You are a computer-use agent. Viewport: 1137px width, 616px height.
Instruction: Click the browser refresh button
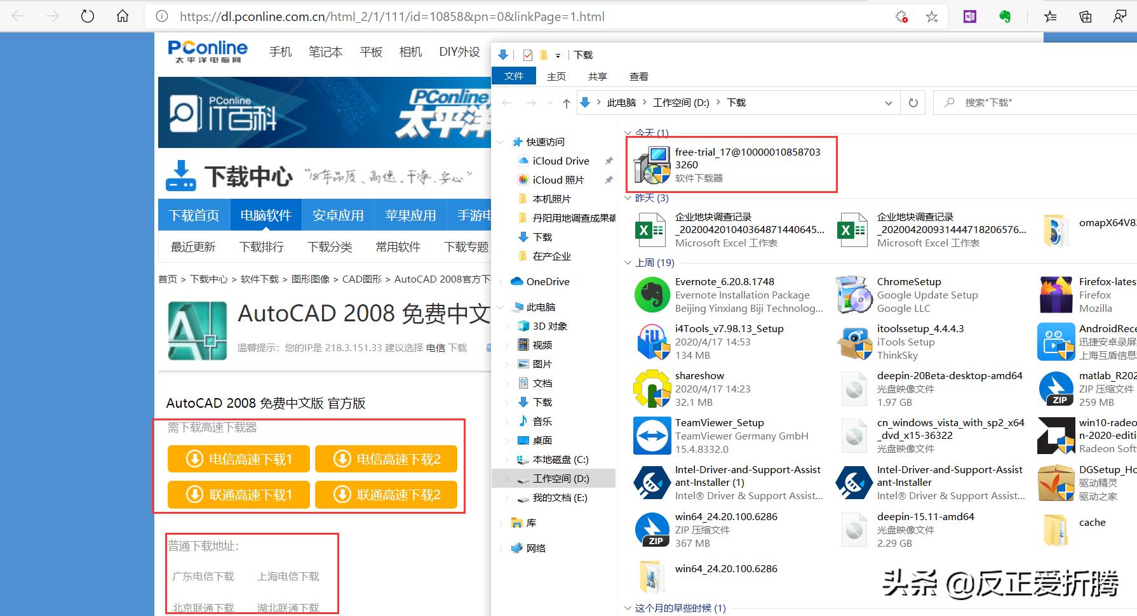[x=88, y=17]
